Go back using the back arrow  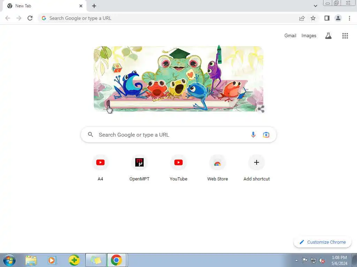click(x=8, y=18)
